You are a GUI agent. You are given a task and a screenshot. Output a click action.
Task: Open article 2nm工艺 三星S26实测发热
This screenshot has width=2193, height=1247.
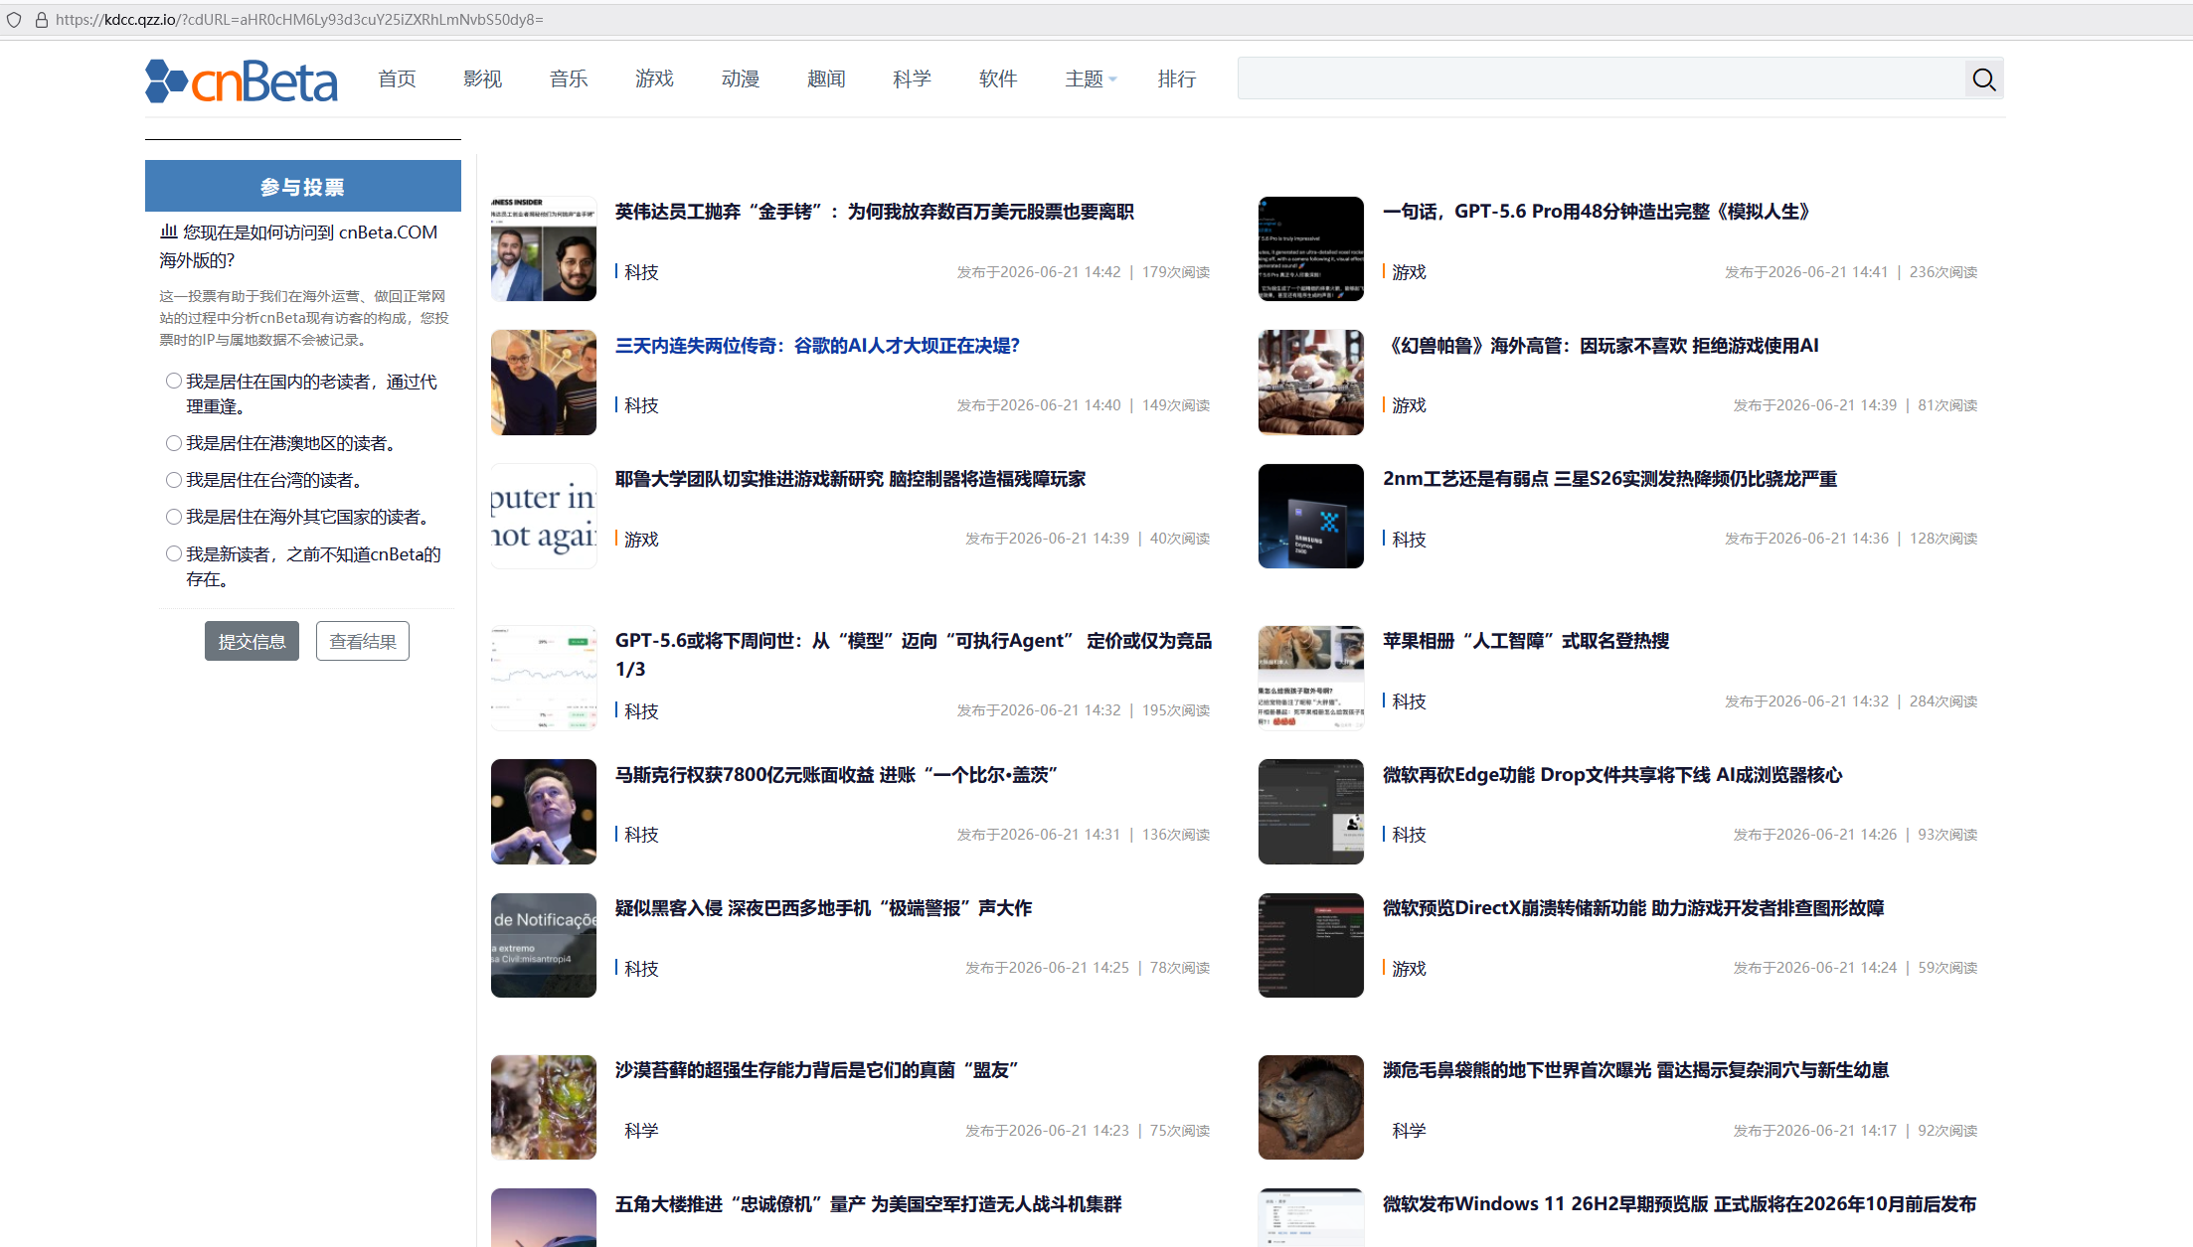(1610, 479)
